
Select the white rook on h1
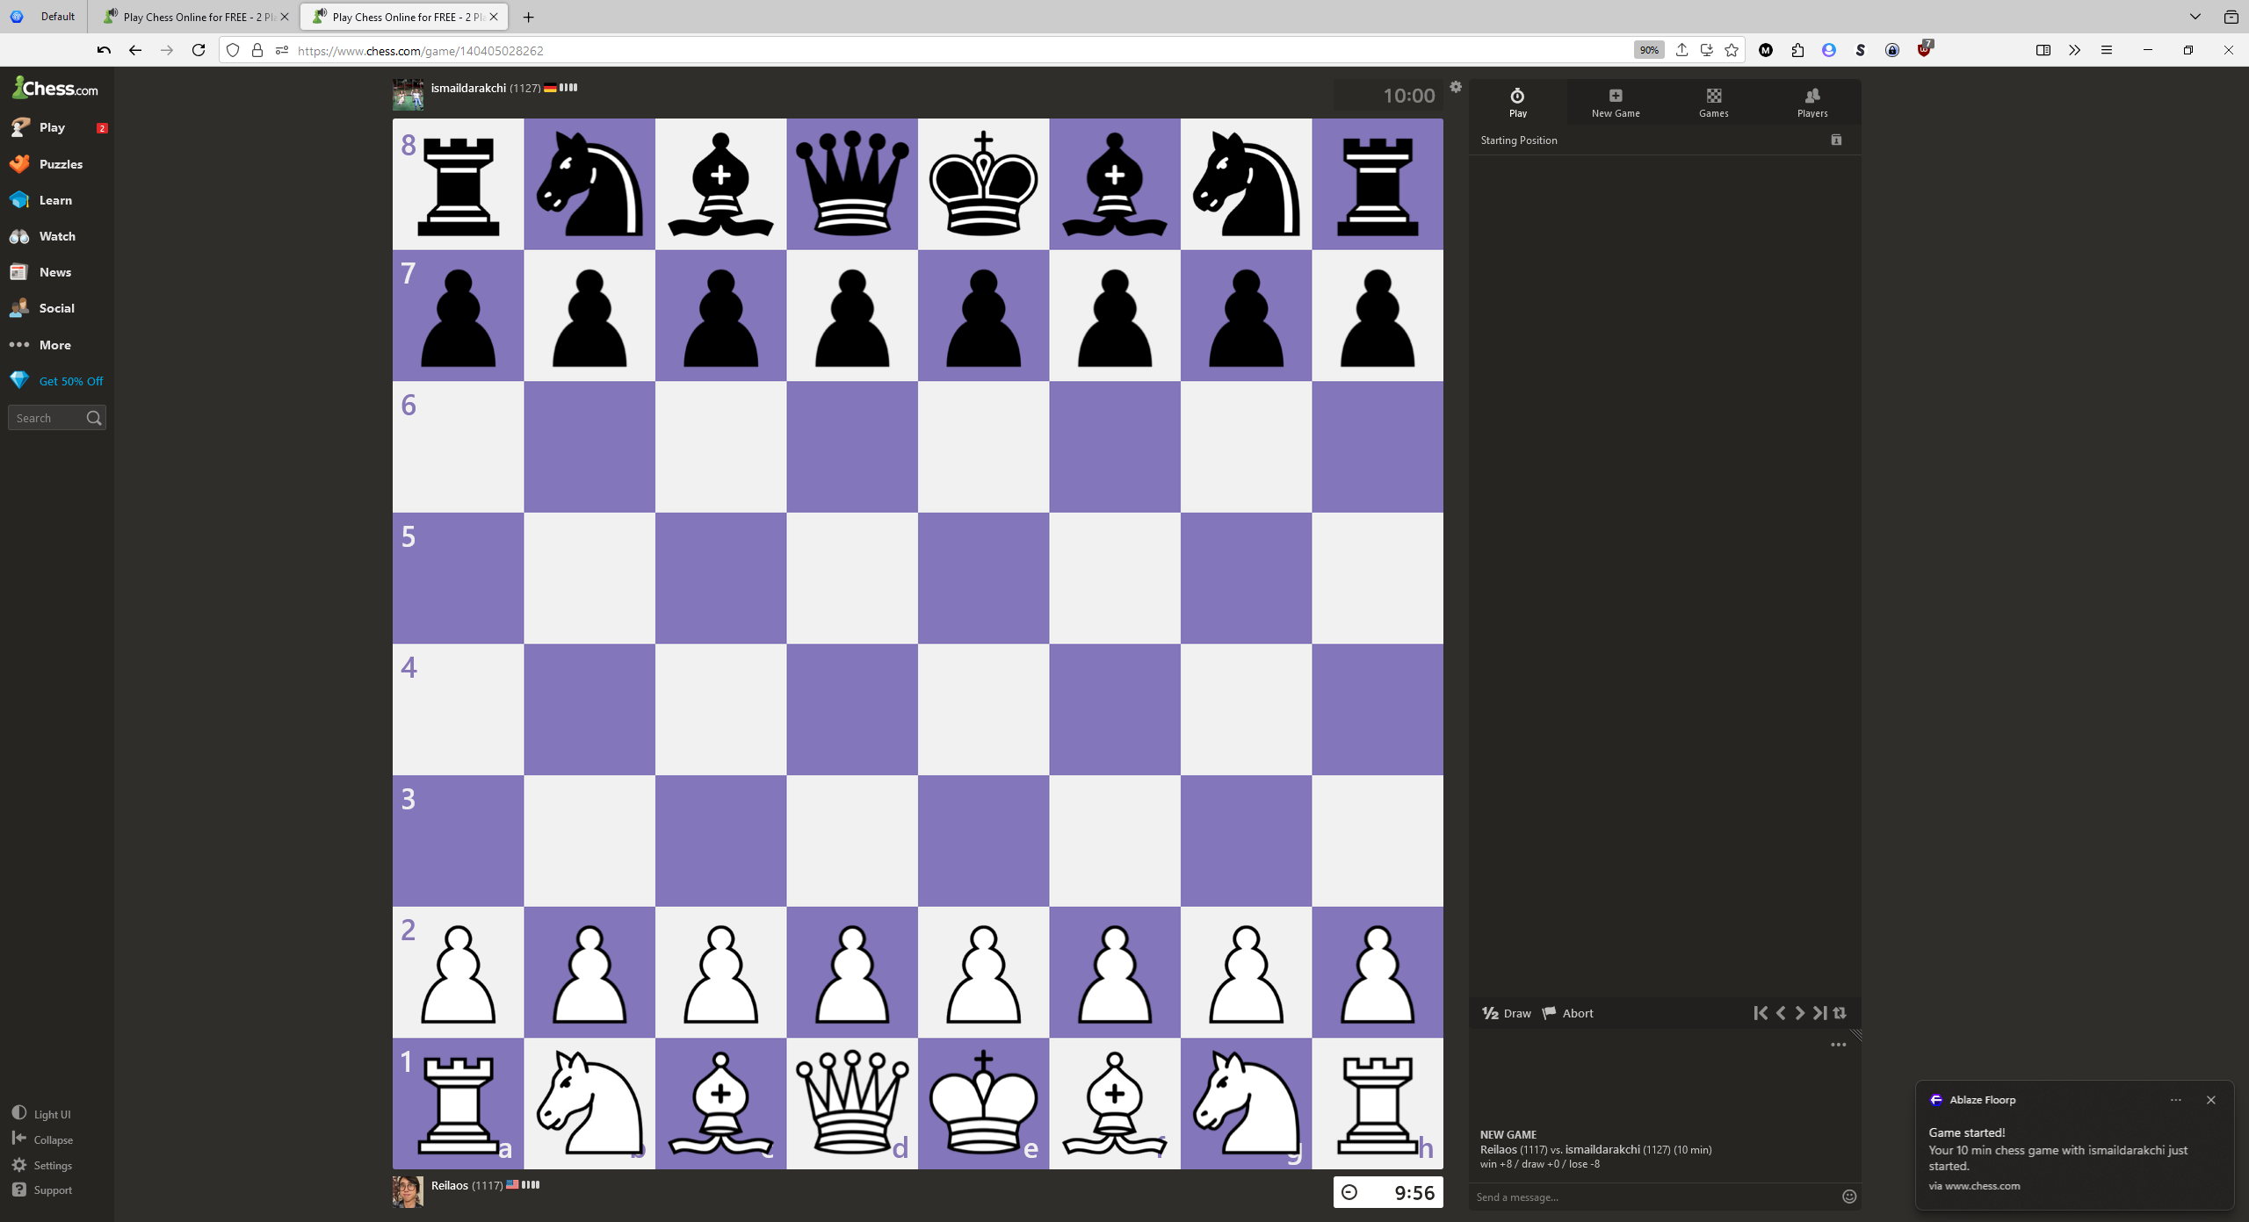(1378, 1103)
